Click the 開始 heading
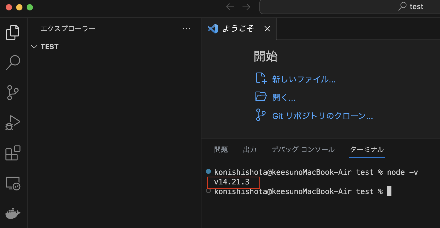Screen dimensions: 440x228 [266, 56]
